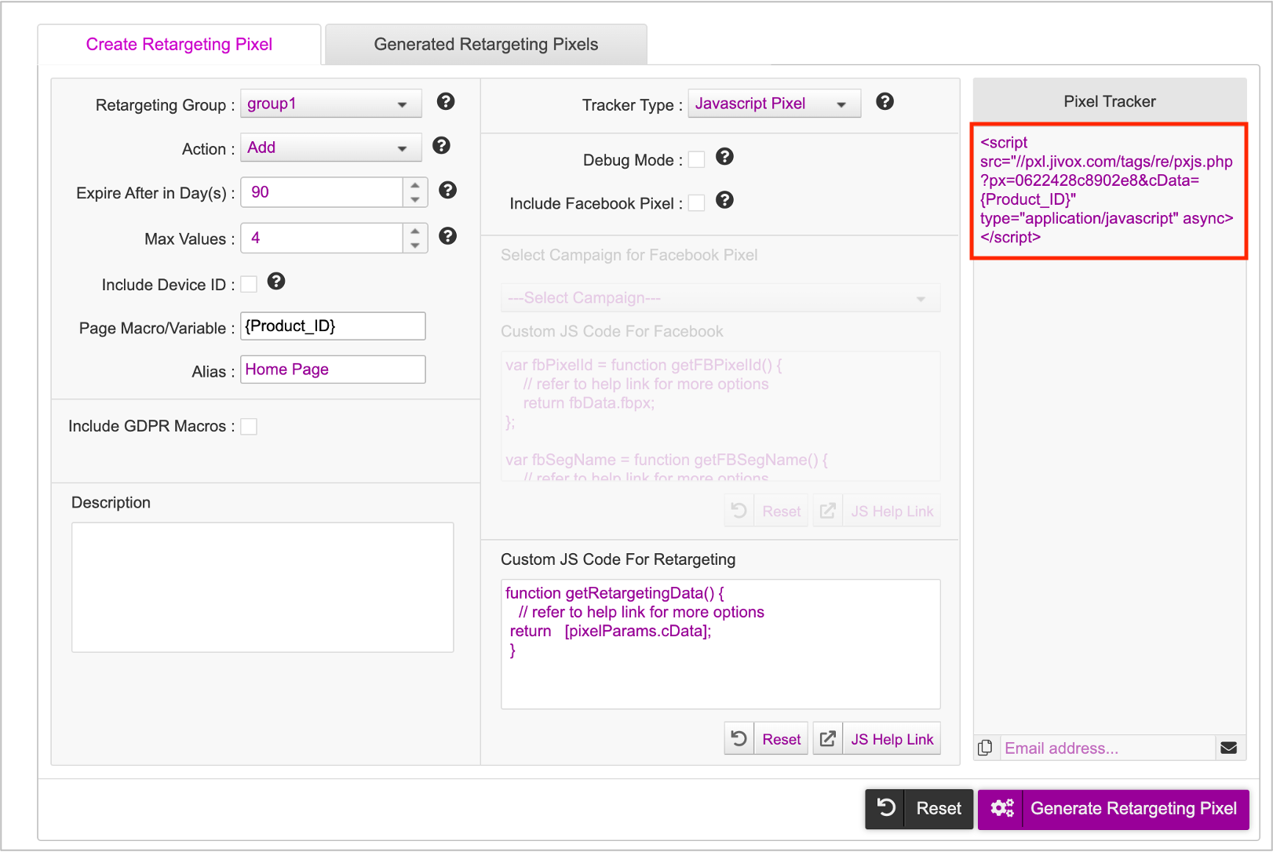Reset the Custom JS Code For Facebook
The image size is (1273, 852).
click(x=766, y=511)
